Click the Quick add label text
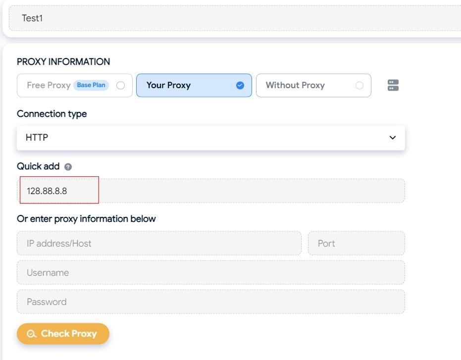 click(38, 166)
